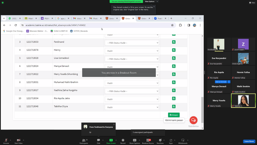Select Tabitha's video thumbnail

tap(243, 101)
